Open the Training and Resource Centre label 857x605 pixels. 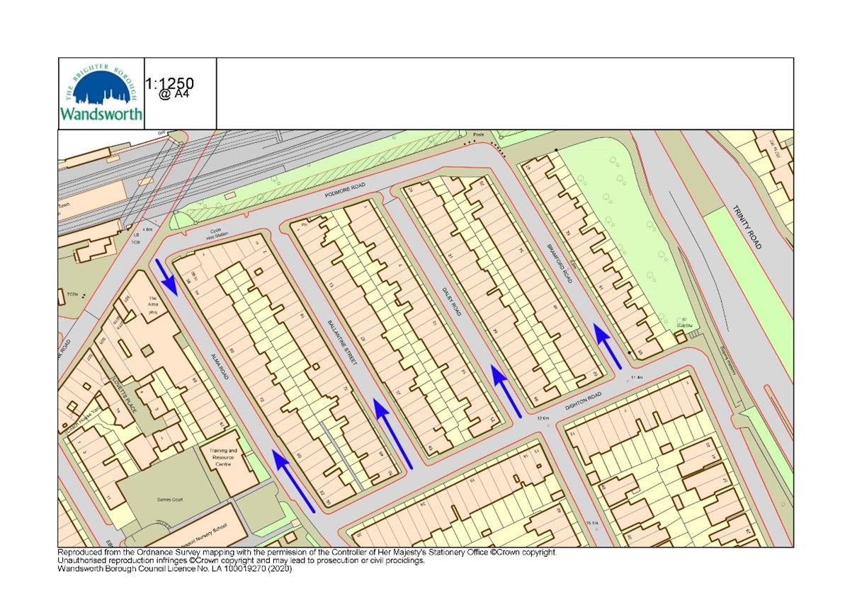click(x=224, y=457)
